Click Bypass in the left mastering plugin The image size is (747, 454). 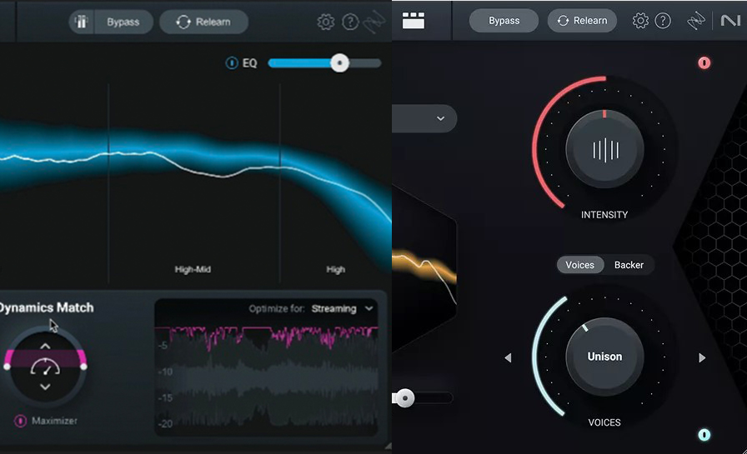[123, 22]
